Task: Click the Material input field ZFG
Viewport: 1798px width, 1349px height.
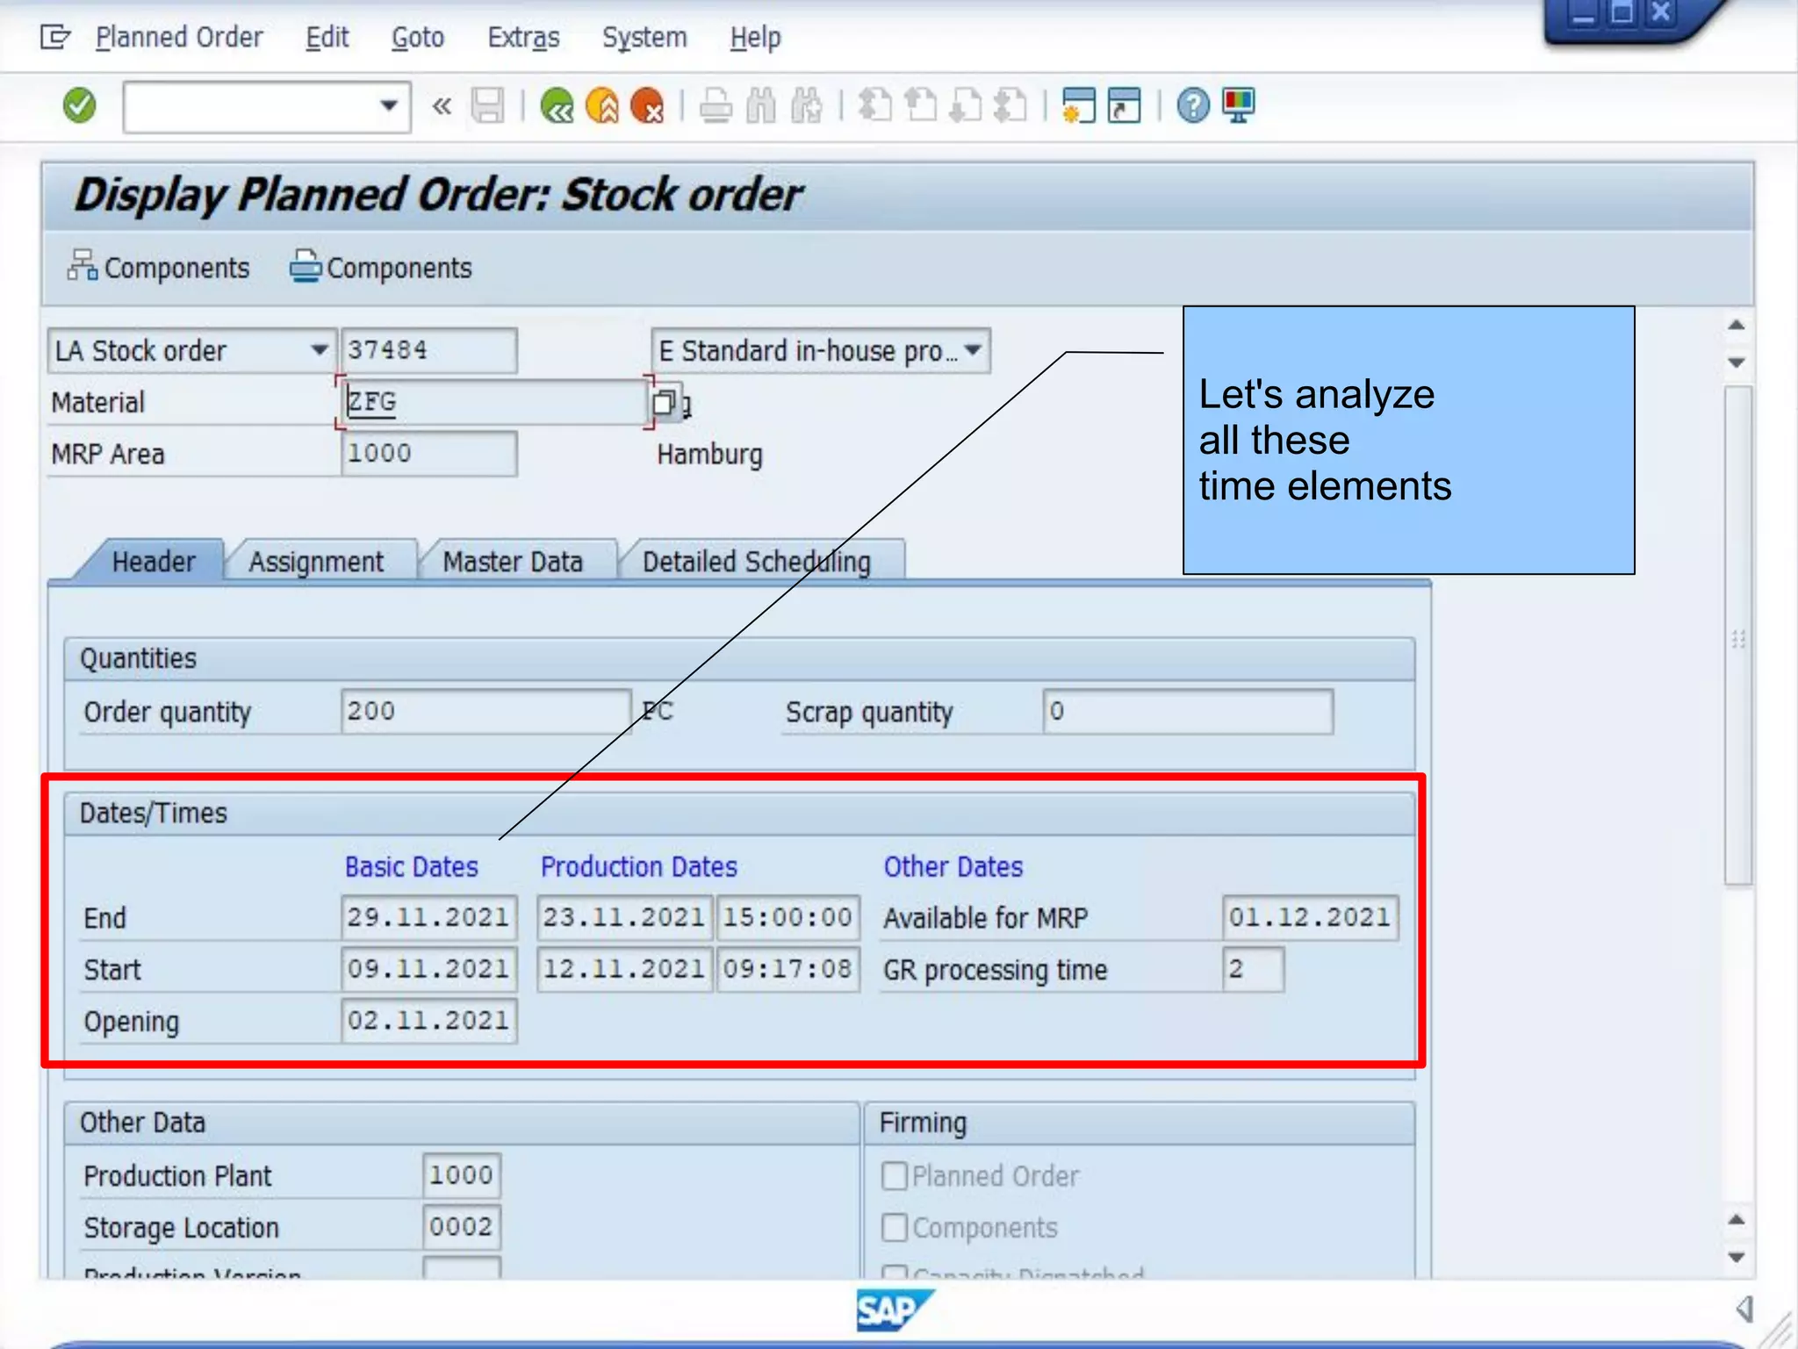Action: [492, 402]
